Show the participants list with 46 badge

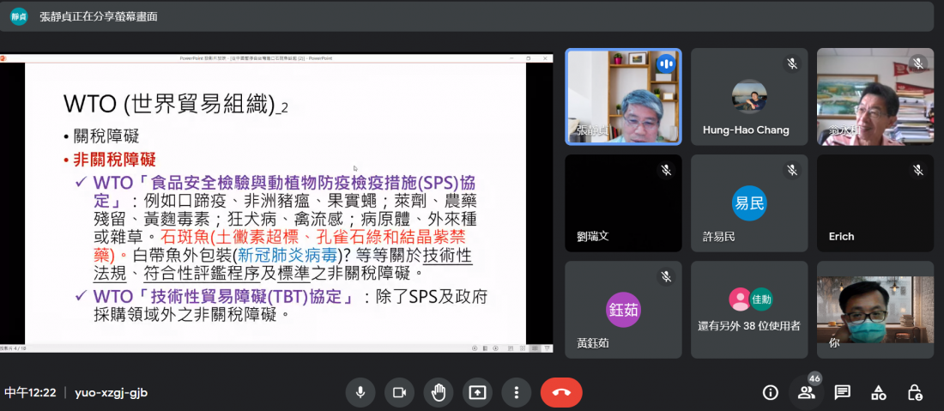[806, 393]
